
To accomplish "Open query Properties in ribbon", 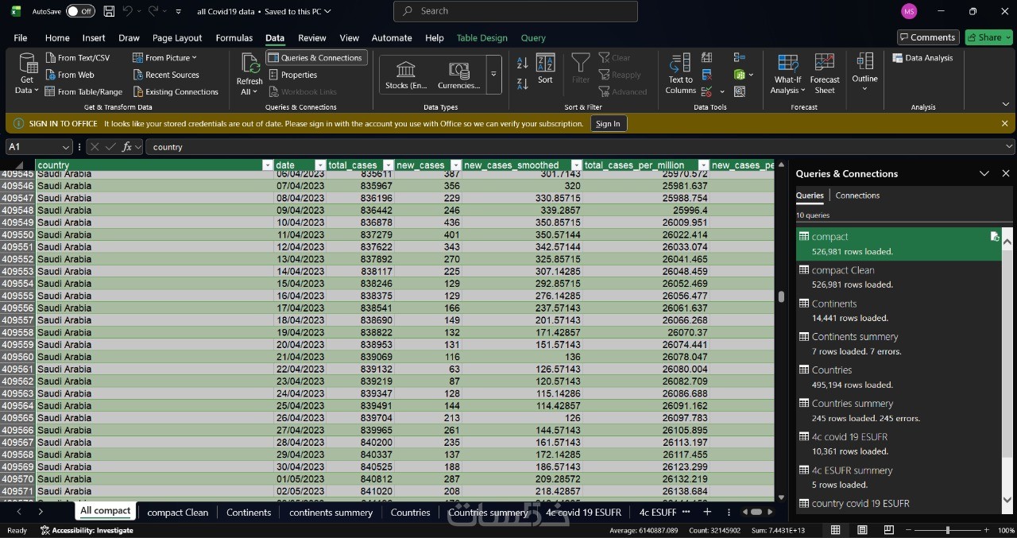I will coord(292,75).
